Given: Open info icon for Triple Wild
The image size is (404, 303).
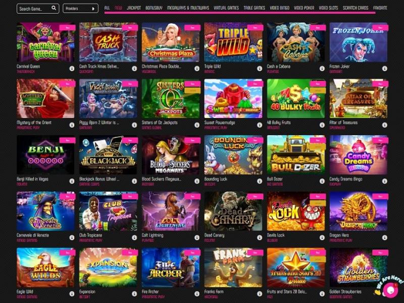Looking at the screenshot, I should pyautogui.click(x=260, y=69).
